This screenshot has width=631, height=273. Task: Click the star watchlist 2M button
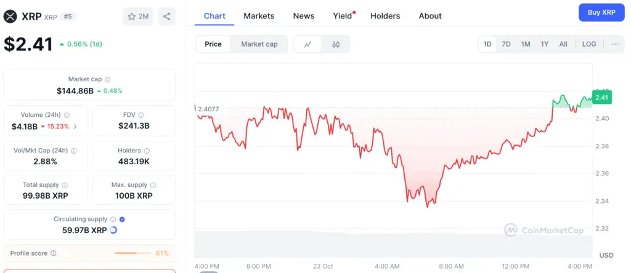(x=138, y=17)
